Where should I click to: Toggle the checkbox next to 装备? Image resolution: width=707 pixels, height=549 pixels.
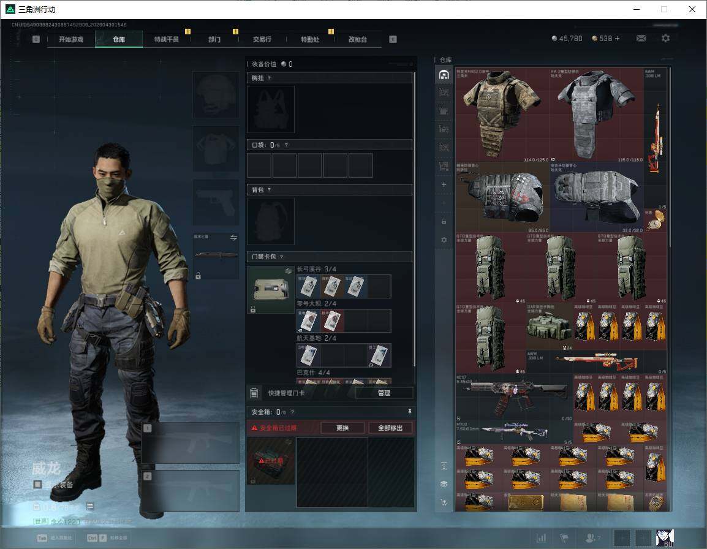[x=38, y=485]
